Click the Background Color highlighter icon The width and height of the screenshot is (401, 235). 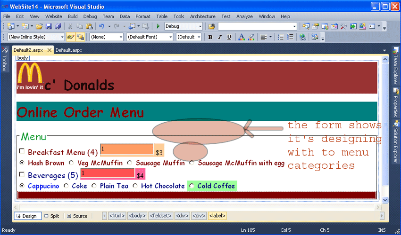pos(251,37)
